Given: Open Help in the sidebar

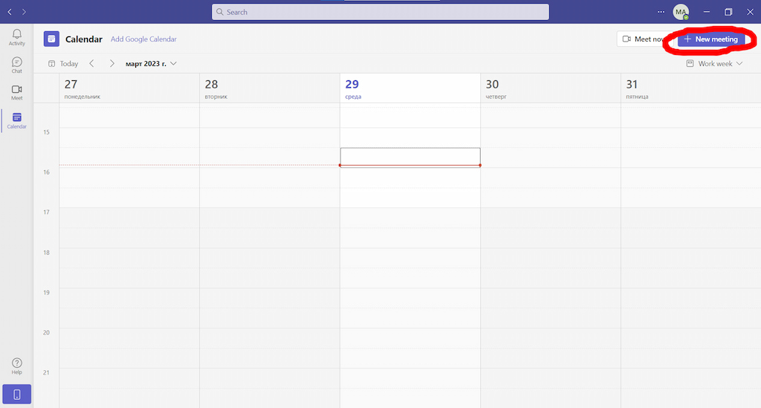Looking at the screenshot, I should [16, 366].
